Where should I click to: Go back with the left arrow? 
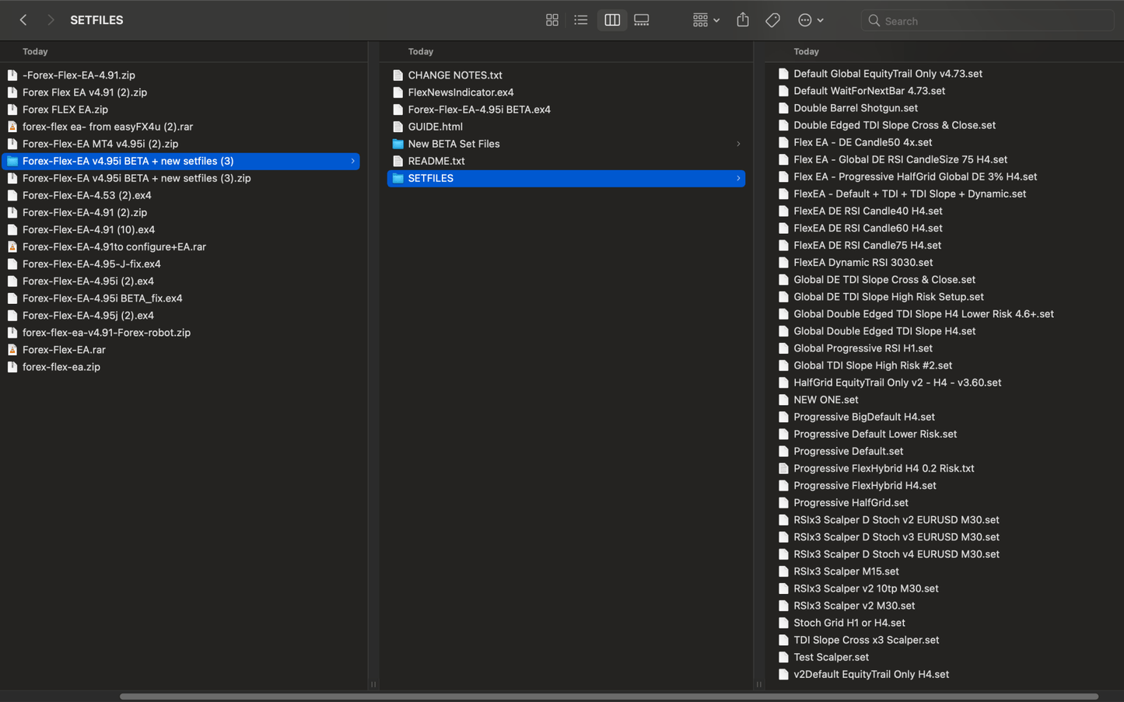coord(23,20)
